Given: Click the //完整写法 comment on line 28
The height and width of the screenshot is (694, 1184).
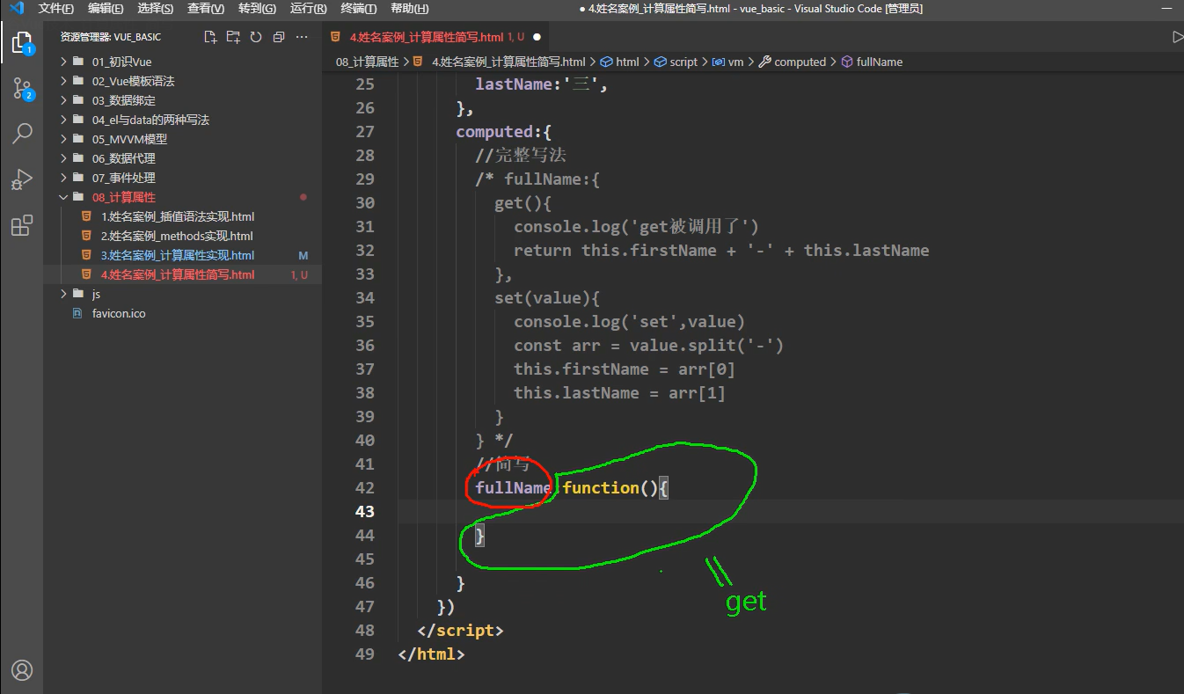Looking at the screenshot, I should (x=521, y=156).
